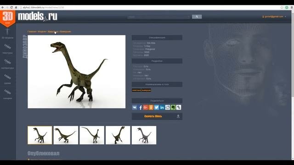Open the Главная breadcrumb link
Viewport: 294px width, 165px height.
pyautogui.click(x=32, y=32)
